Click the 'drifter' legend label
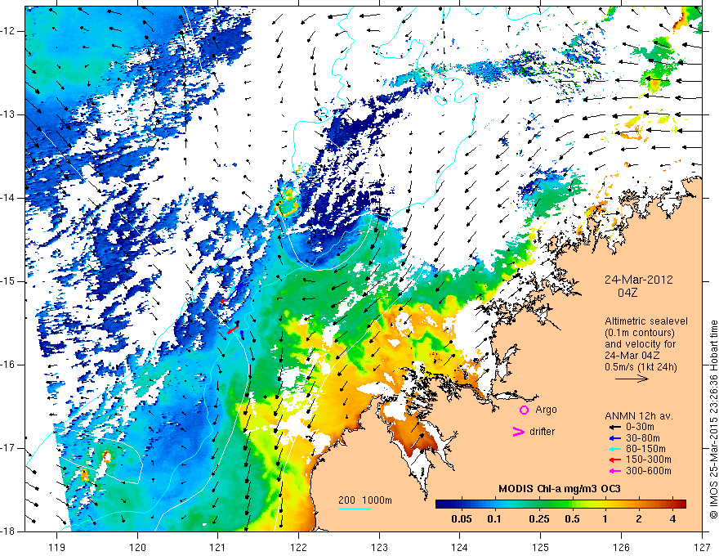This screenshot has height=556, width=719. (x=542, y=432)
